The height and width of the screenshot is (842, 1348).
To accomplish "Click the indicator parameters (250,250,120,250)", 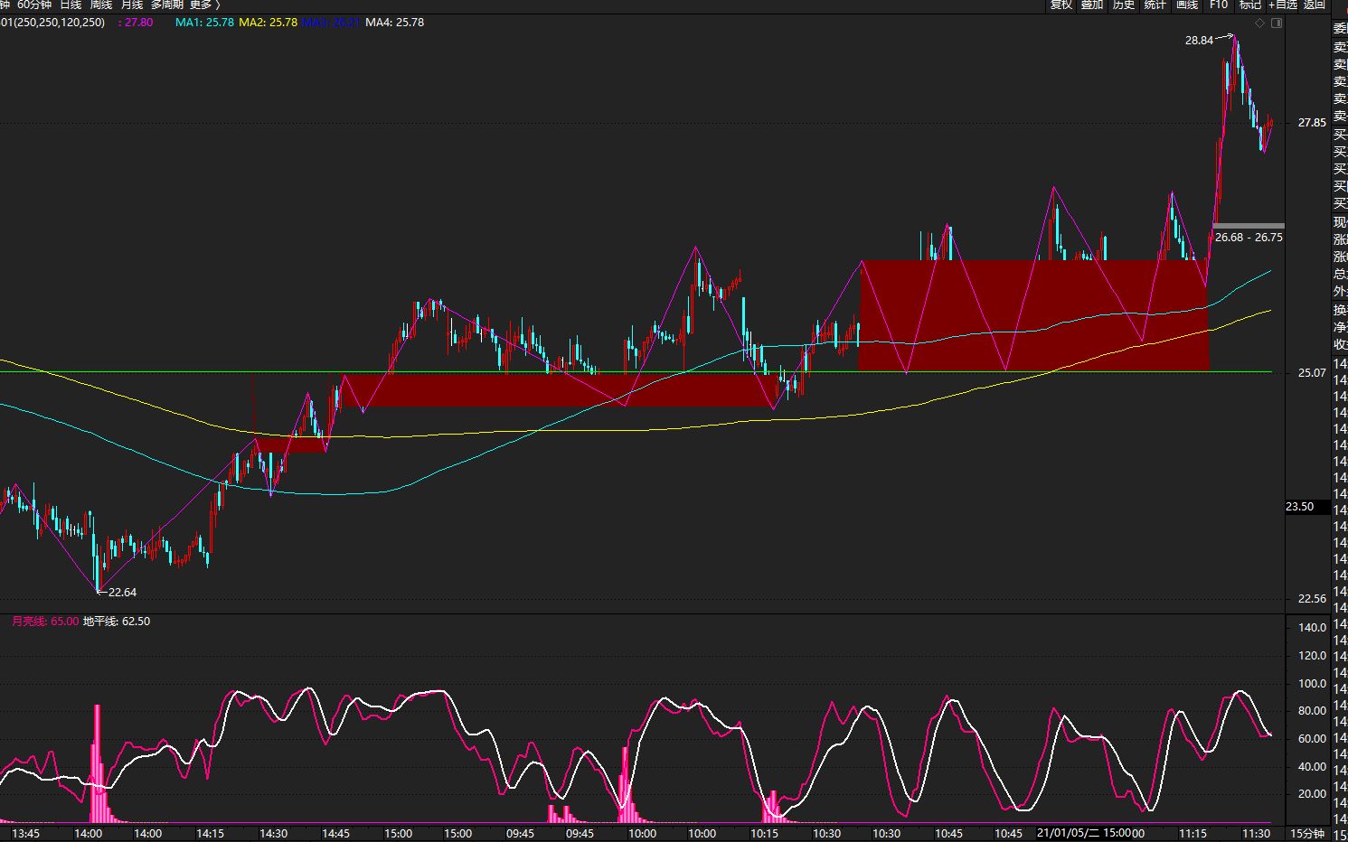I will pos(59,23).
